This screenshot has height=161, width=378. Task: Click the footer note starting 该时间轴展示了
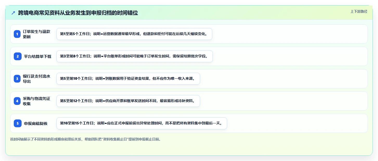[x=86, y=139]
